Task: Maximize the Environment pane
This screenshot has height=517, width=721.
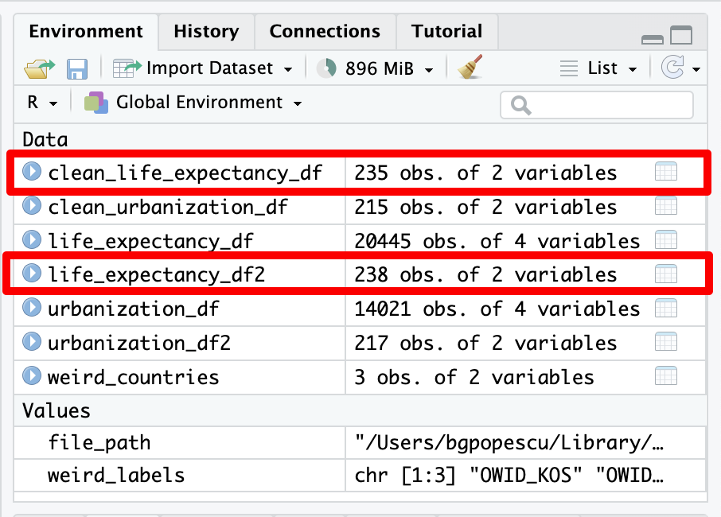Action: tap(681, 36)
